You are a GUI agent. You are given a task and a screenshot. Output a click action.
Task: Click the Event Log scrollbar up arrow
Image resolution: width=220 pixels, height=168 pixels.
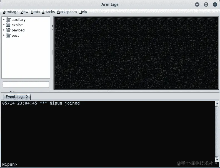coord(217,103)
